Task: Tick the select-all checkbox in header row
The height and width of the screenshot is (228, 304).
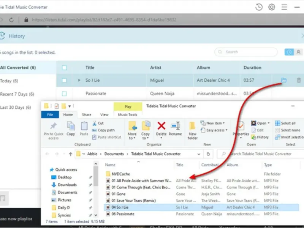Action: 64,68
